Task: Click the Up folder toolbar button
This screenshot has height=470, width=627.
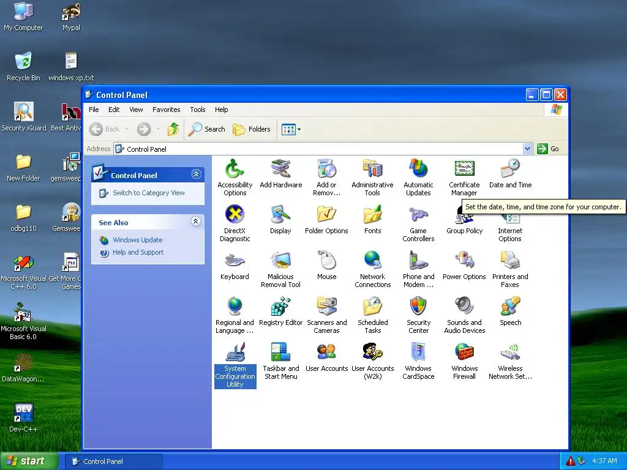Action: [x=173, y=129]
